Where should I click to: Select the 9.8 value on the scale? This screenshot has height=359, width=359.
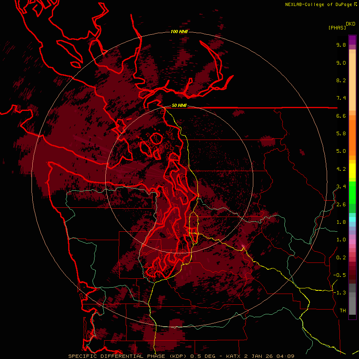(341, 45)
